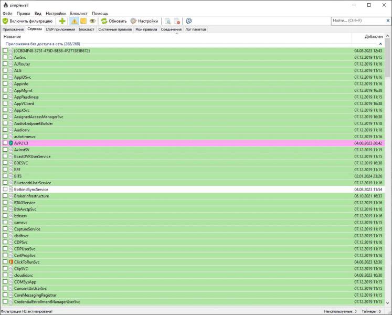Click the file icon beside BDESVC

coord(11,163)
